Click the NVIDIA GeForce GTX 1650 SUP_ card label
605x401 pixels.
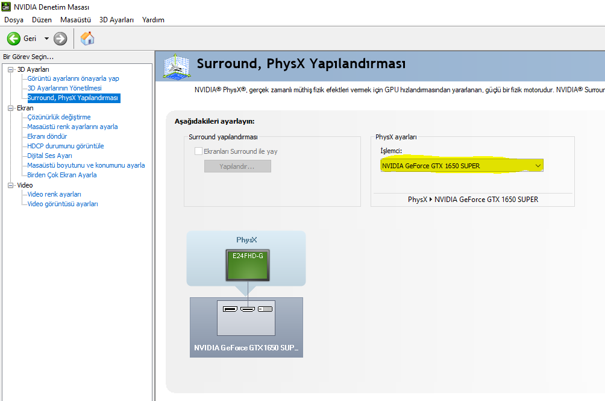pos(246,348)
